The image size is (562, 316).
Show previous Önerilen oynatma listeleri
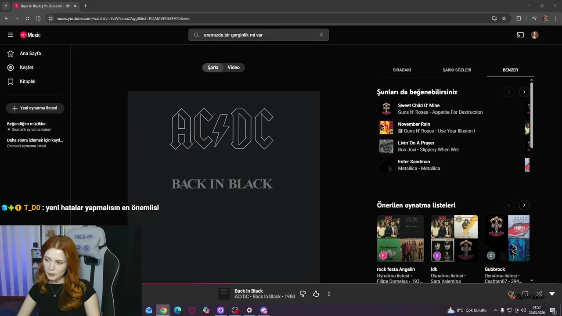[508, 205]
